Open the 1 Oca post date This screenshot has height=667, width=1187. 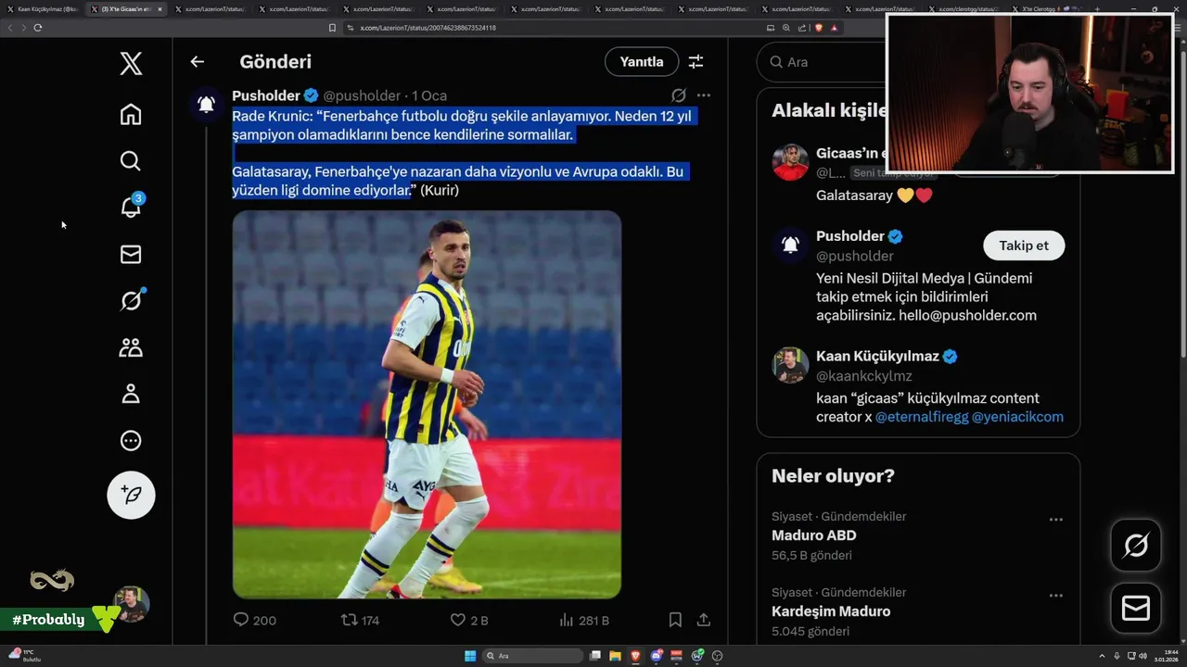[429, 95]
